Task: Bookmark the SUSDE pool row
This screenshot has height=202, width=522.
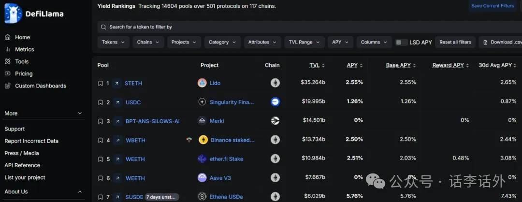Action: tap(101, 197)
